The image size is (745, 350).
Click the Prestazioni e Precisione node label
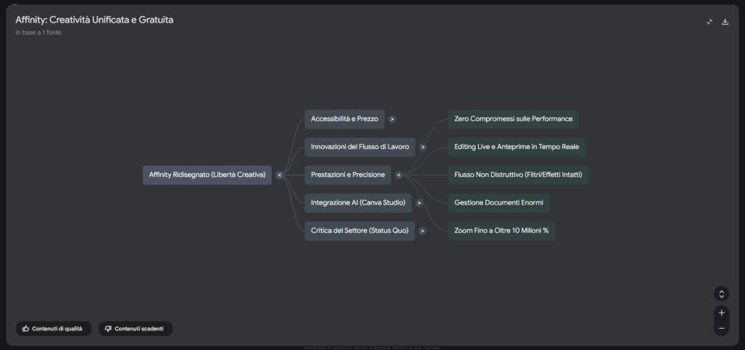click(x=348, y=175)
